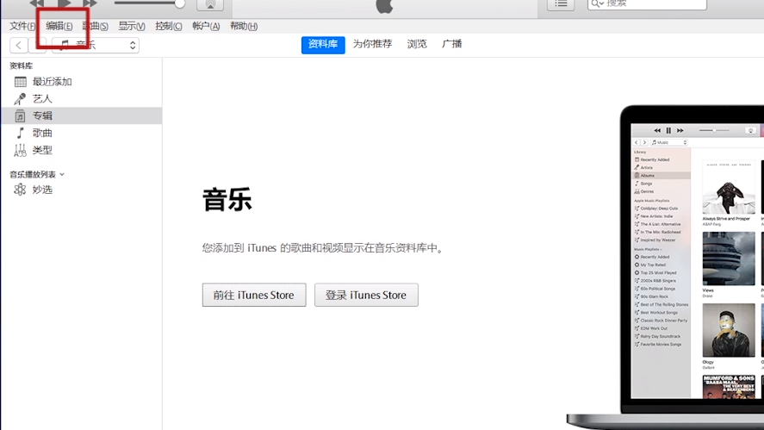Open the 文件(F) menu
The image size is (764, 430).
click(22, 26)
